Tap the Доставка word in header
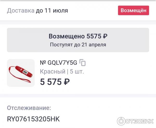Image resolution: width=156 pixels, height=128 pixels. click(x=21, y=11)
